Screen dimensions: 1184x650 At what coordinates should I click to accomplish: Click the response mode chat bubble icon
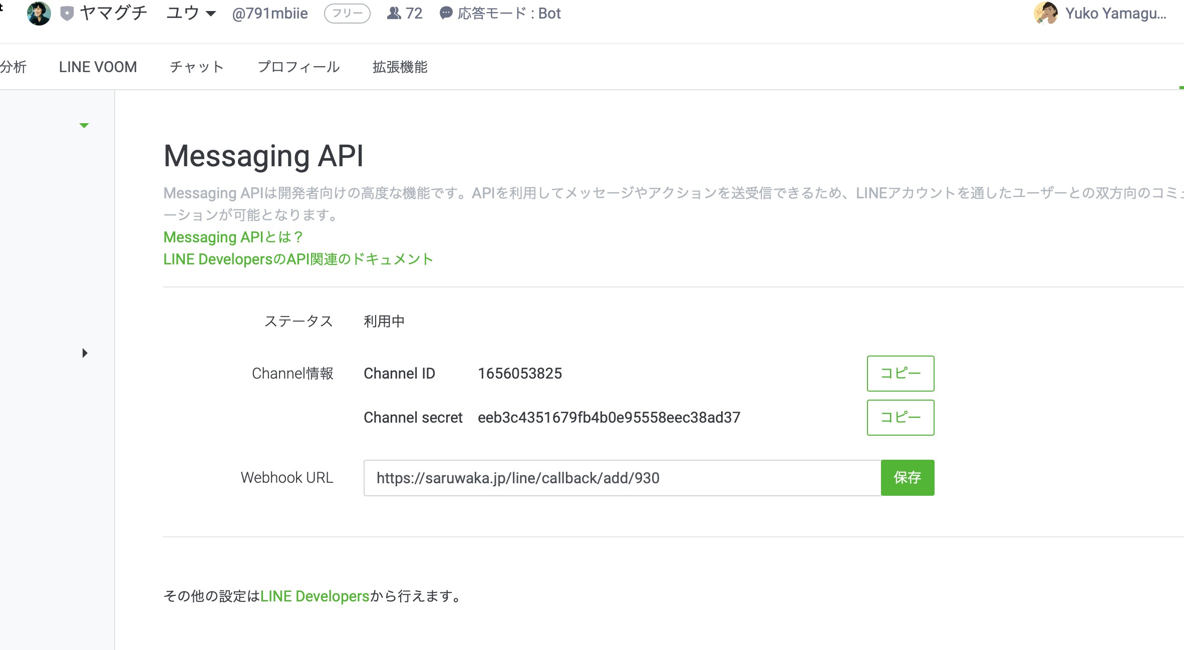(x=446, y=14)
